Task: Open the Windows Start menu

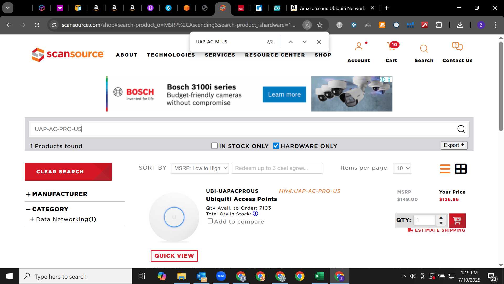Action: point(9,276)
